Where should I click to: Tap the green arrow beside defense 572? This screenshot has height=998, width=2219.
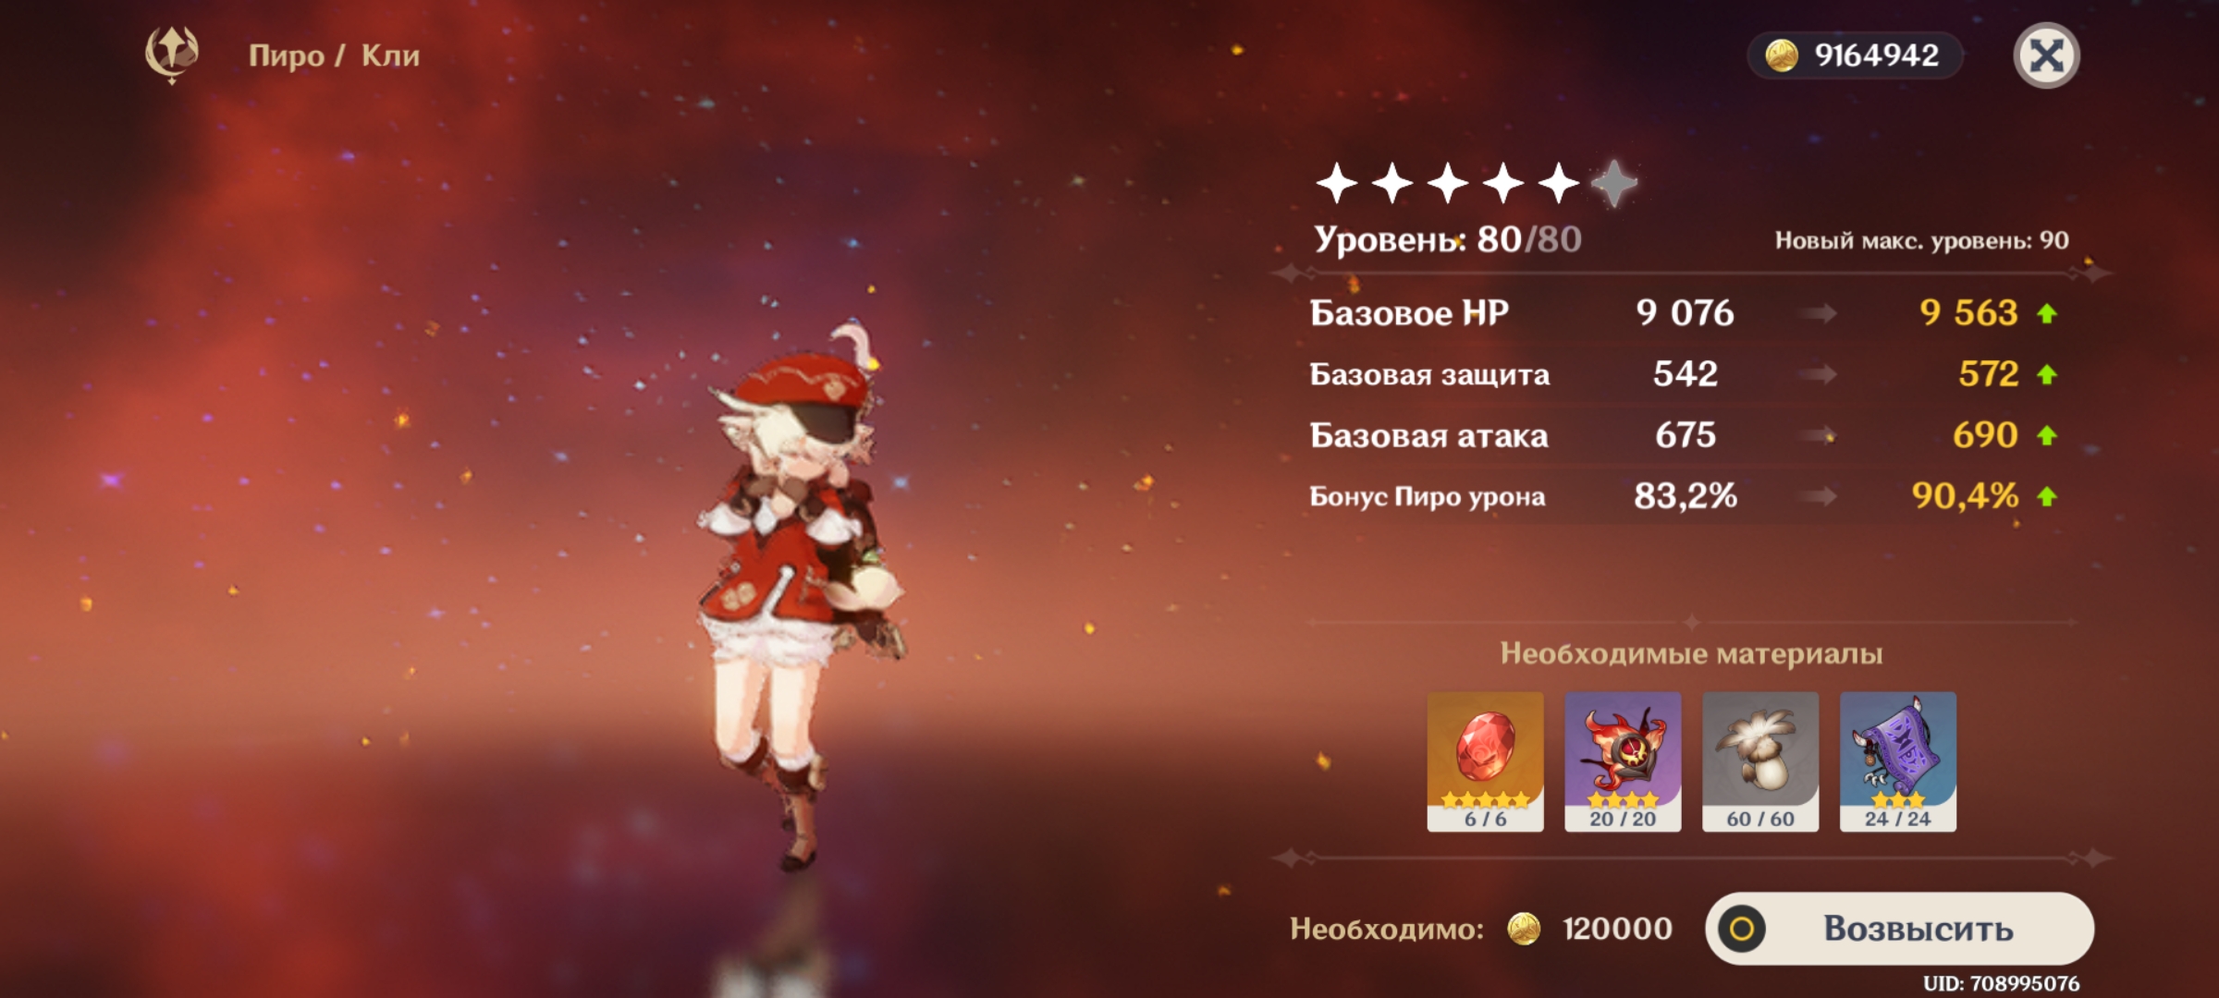pos(2047,374)
